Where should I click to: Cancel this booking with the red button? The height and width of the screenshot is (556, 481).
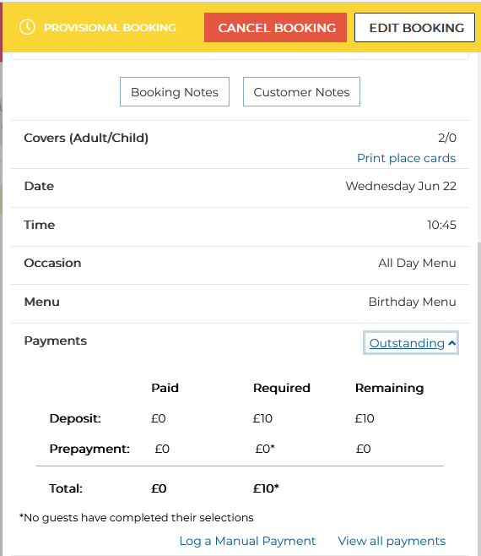pos(275,28)
